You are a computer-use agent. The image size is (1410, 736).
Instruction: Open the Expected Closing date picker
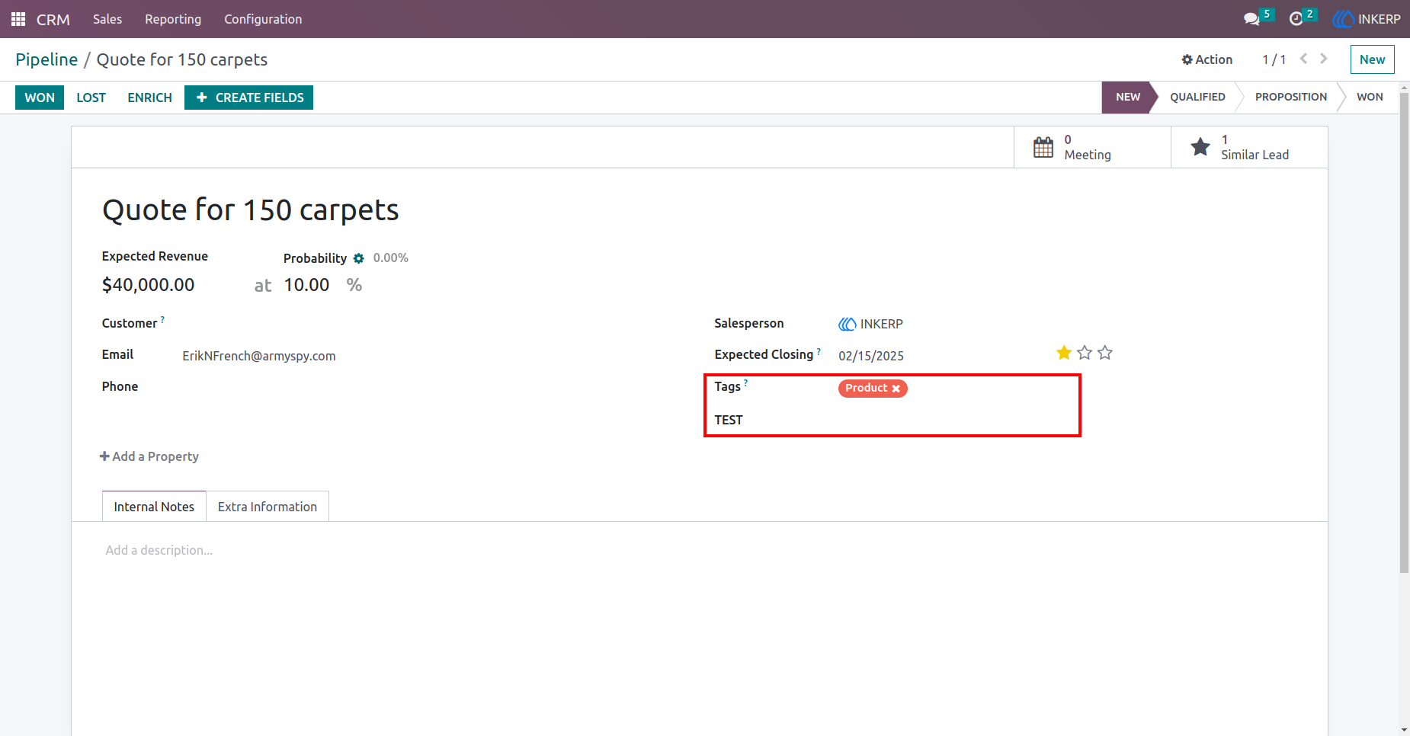[x=871, y=356]
